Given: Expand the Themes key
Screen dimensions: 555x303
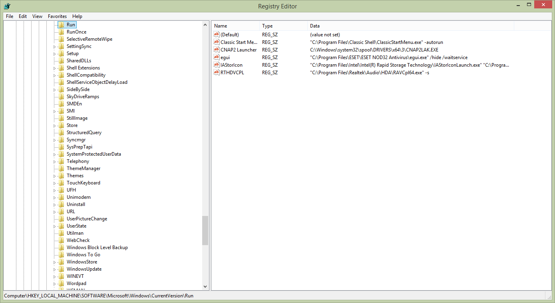Looking at the screenshot, I should (x=55, y=176).
